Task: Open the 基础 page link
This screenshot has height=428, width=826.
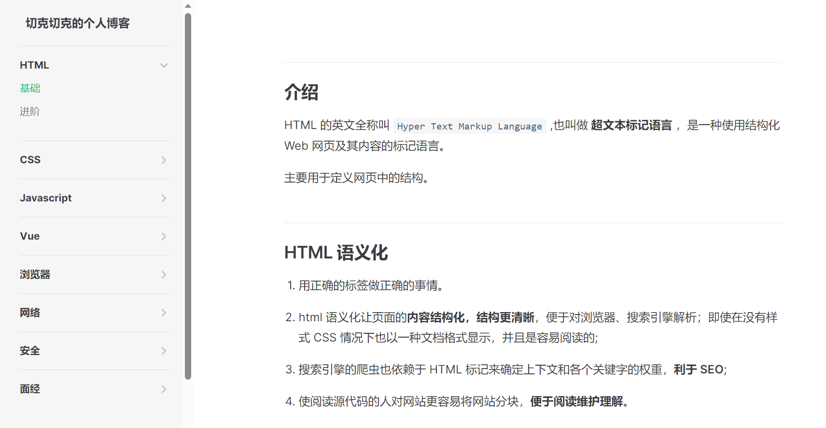Action: tap(30, 88)
